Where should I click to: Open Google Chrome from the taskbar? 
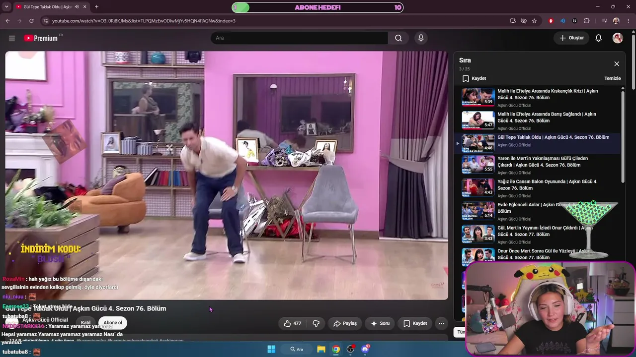coord(336,349)
